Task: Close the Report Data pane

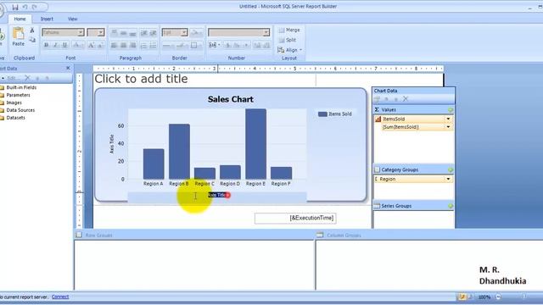Action: point(68,68)
